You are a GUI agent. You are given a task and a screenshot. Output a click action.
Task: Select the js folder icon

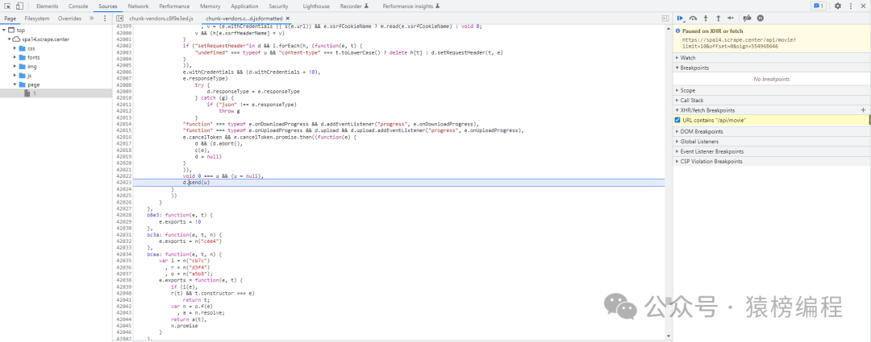[x=23, y=76]
